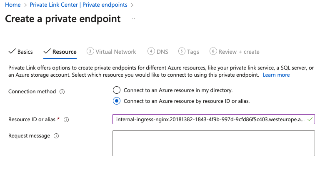Open the ellipsis menu next to page title
Screen dimensions: 335x180
coord(134,19)
